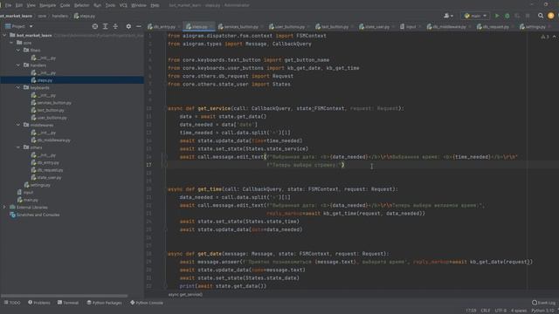559x314 pixels.
Task: Click the Project panel horizontal scrollbar
Action: (x=64, y=296)
